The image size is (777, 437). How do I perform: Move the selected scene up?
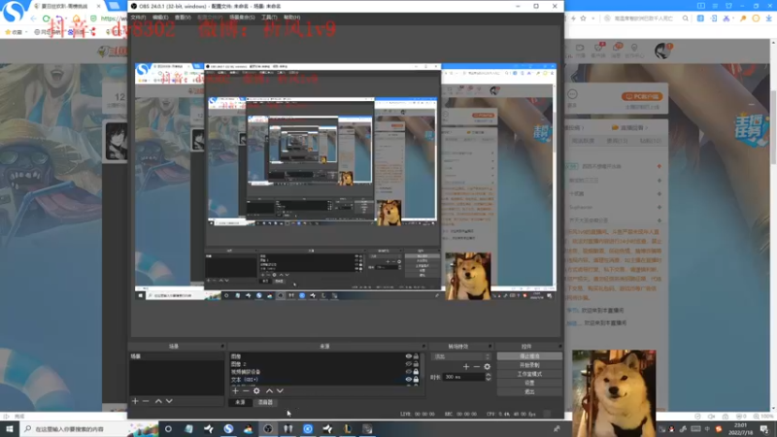coord(158,401)
